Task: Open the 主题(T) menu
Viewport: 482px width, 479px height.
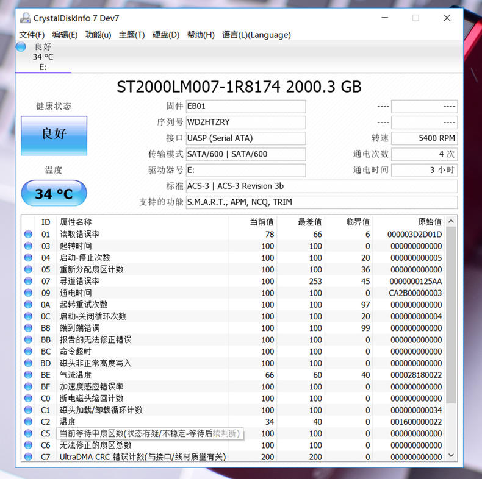Action: (x=131, y=35)
